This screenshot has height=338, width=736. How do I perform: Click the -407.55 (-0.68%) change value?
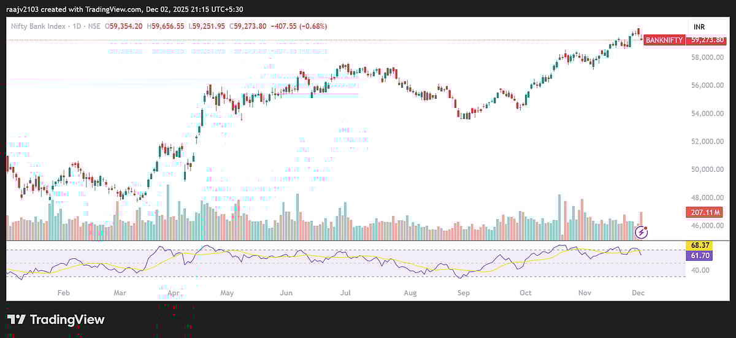[301, 26]
